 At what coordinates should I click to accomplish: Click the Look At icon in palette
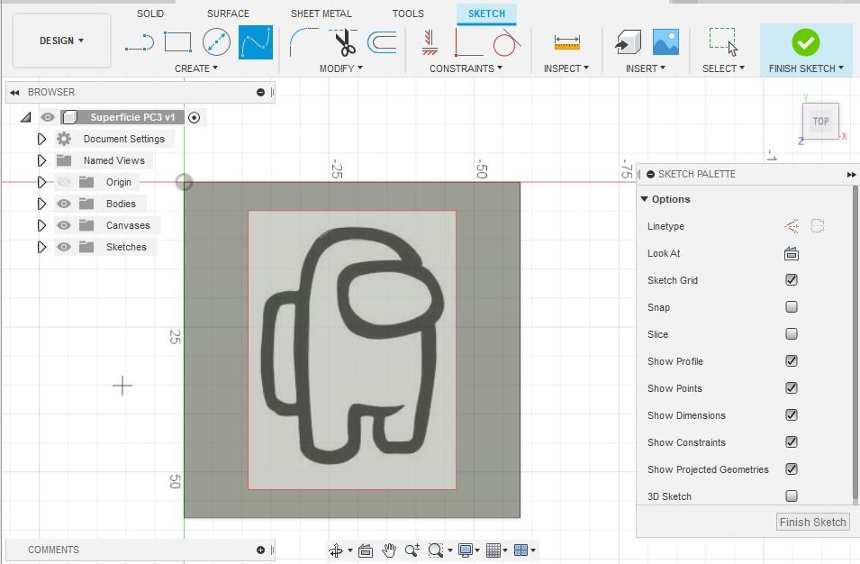tap(791, 253)
